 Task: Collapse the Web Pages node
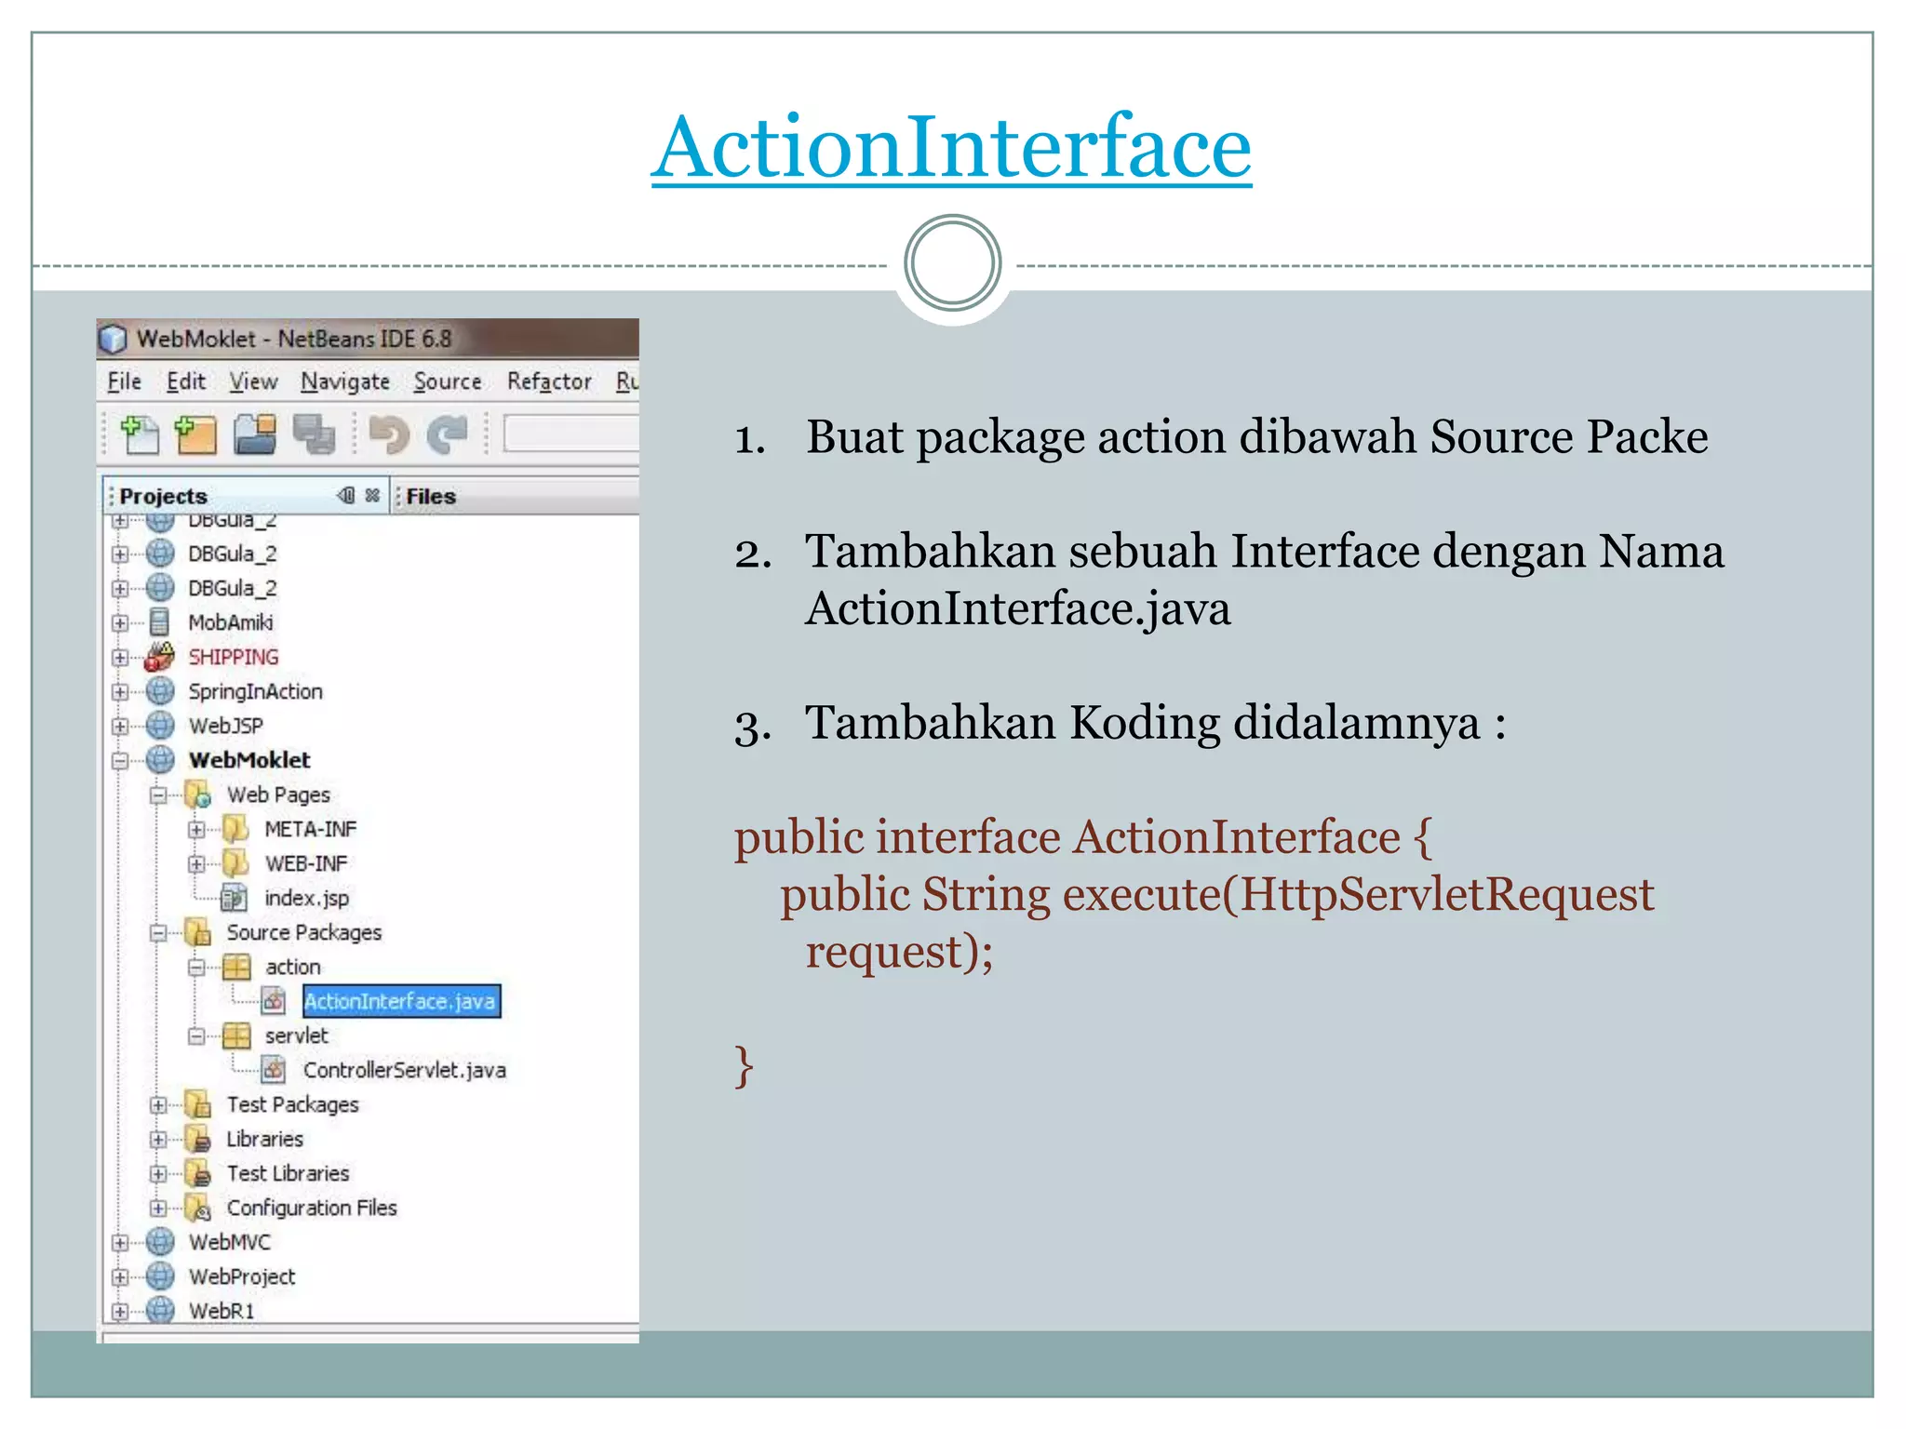pos(158,795)
